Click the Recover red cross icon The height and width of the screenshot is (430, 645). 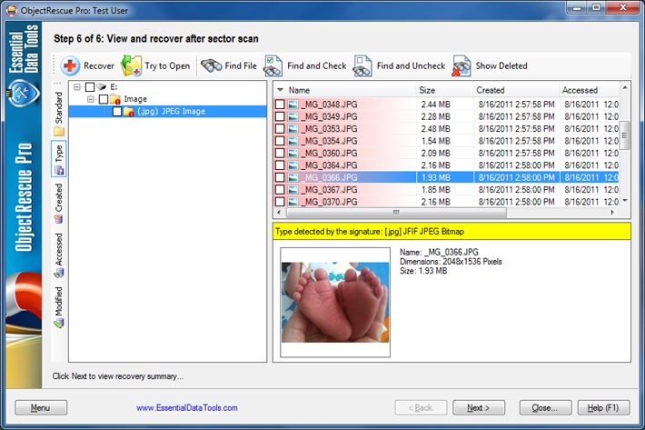click(x=70, y=65)
